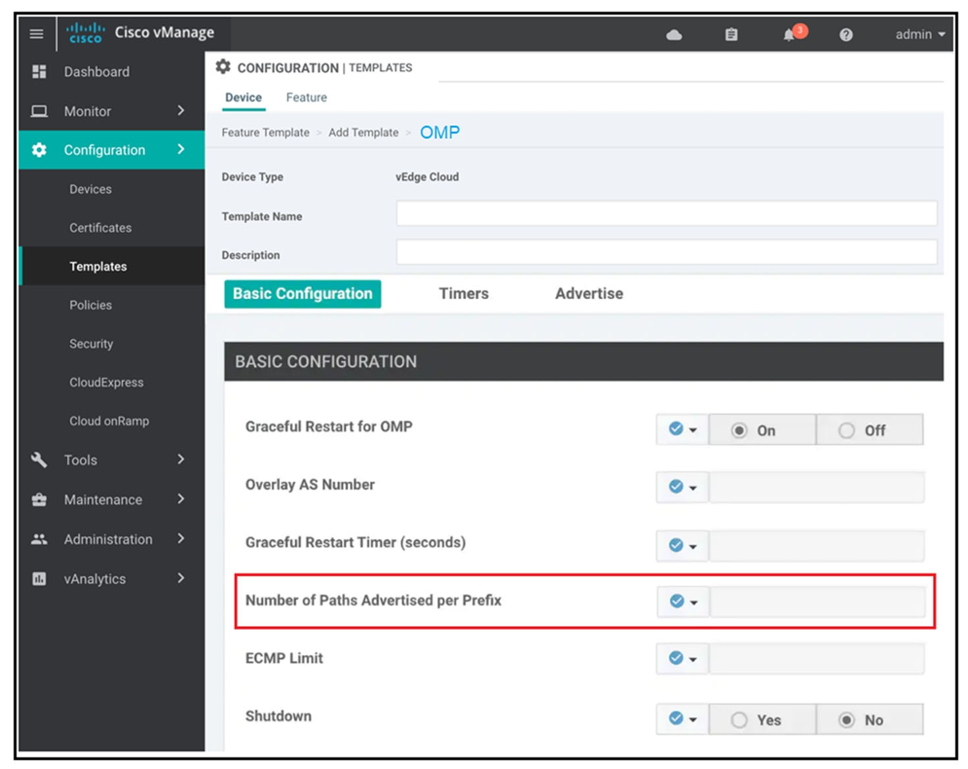Open Templates under Configuration
The width and height of the screenshot is (968, 769).
98,266
